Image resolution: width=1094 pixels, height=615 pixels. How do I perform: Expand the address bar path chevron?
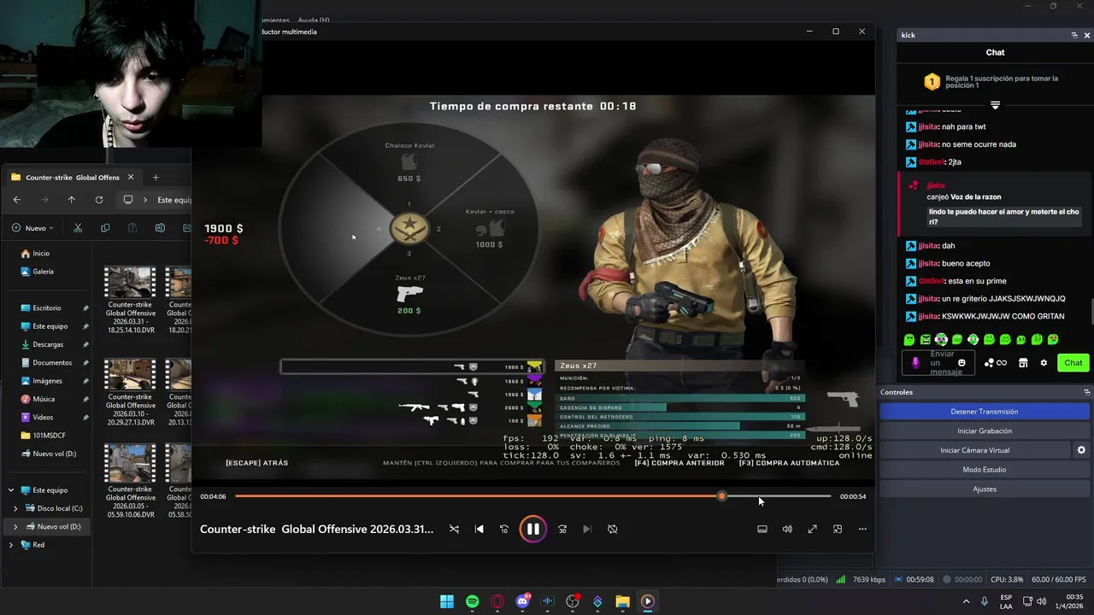pos(145,200)
